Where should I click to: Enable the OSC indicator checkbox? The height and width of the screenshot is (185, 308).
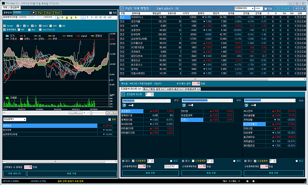click(x=50, y=26)
